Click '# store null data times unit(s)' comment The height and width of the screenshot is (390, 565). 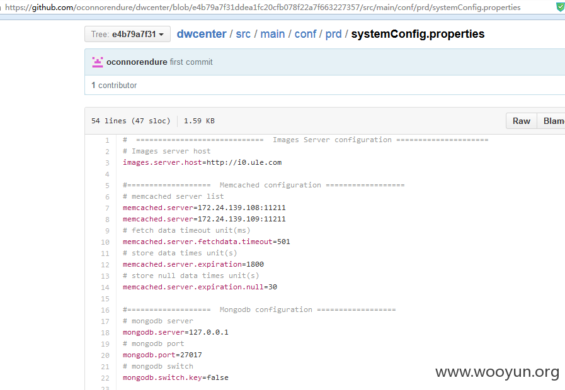[191, 276]
